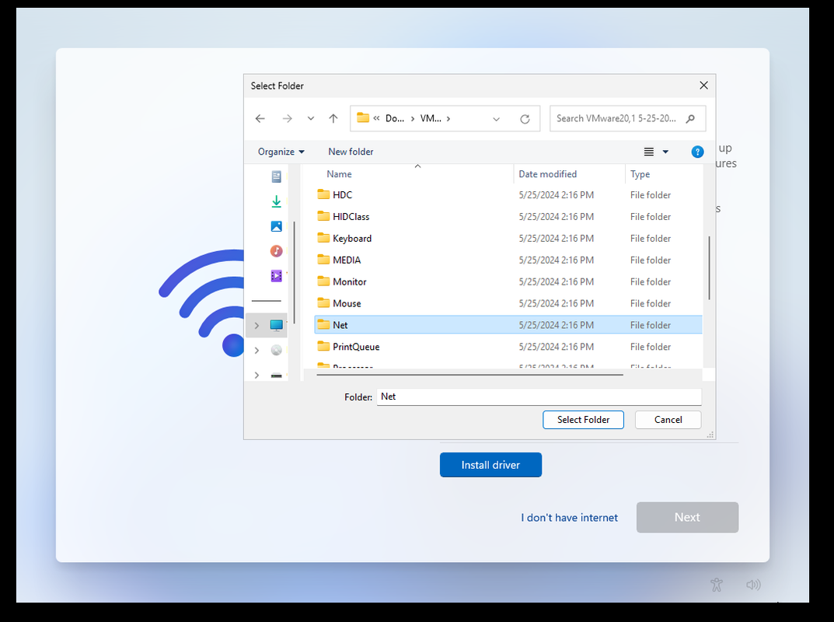Screen dimensions: 834x622
Task: Click the Do... breadcrumb segment
Action: point(395,119)
